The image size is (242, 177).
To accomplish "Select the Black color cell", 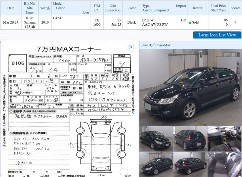I will pyautogui.click(x=132, y=22).
